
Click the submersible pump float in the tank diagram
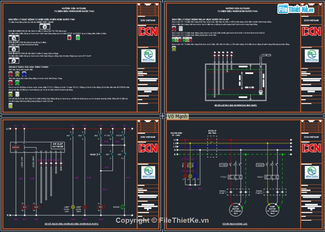pyautogui.click(x=261, y=92)
